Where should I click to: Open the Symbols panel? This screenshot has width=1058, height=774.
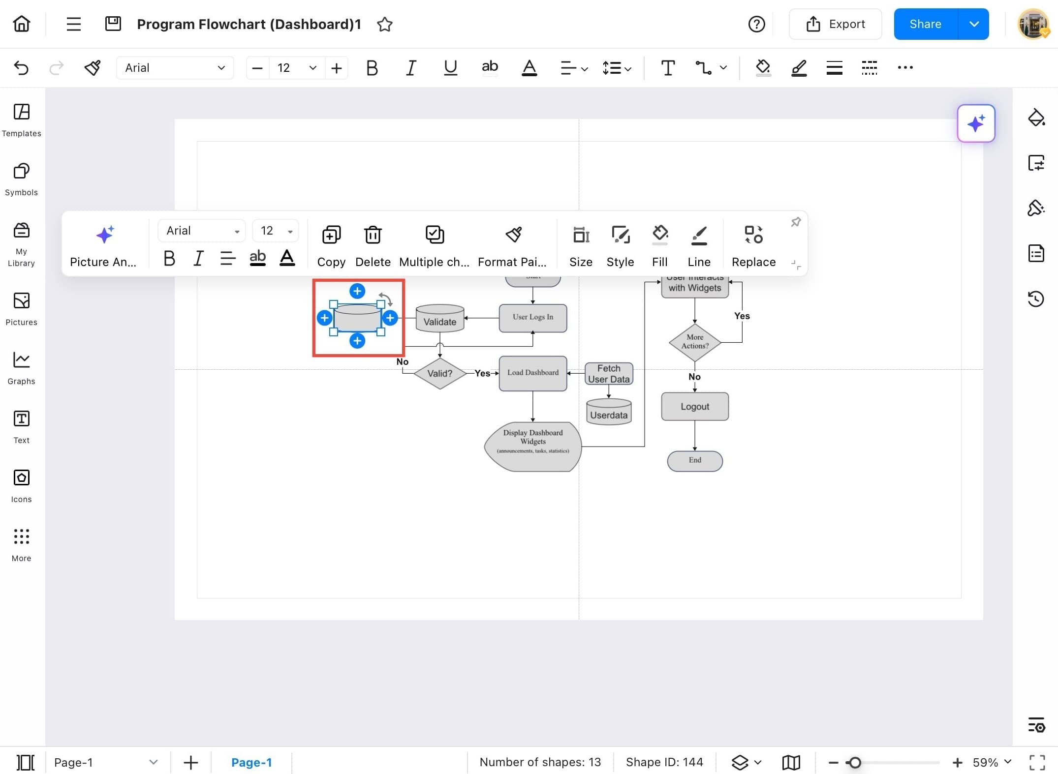[x=21, y=179]
